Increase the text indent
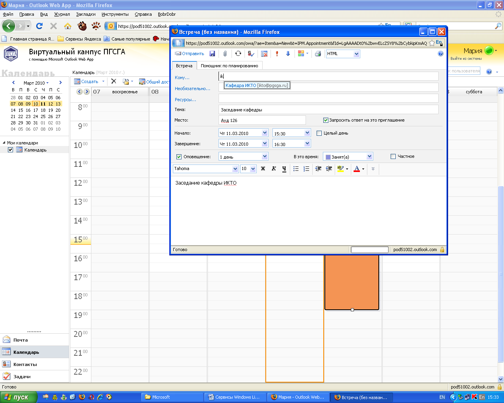 tap(329, 169)
